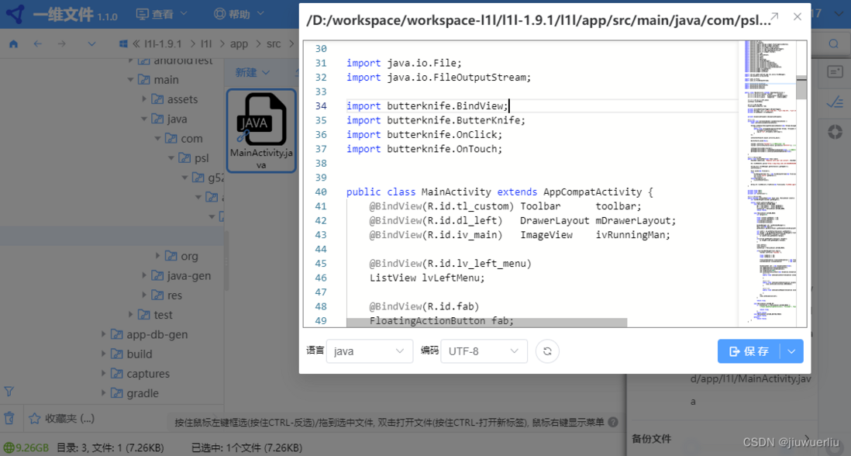Select the build folder in tree

coord(131,354)
